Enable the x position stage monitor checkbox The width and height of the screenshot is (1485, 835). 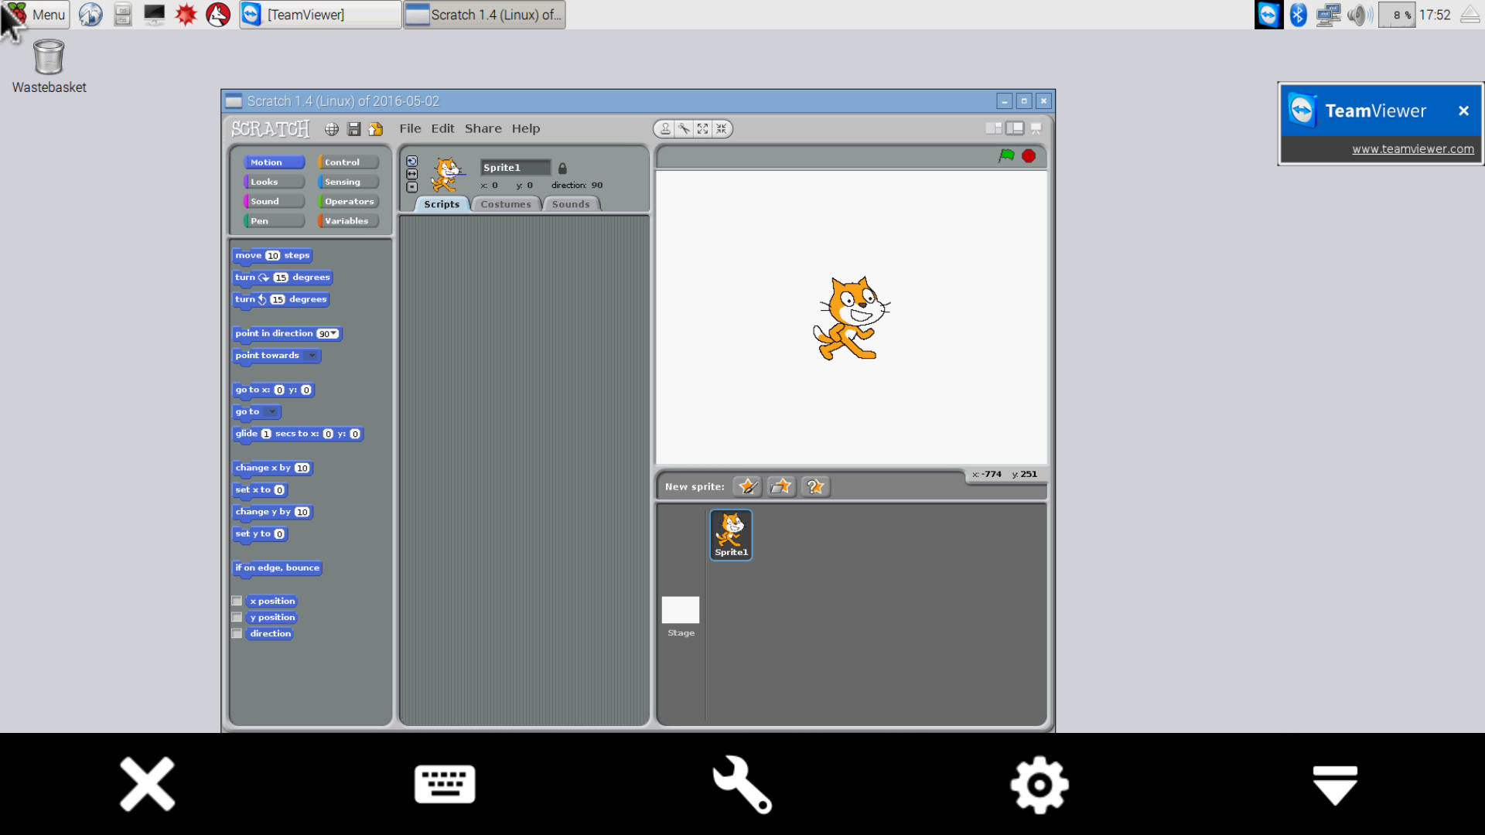[237, 601]
